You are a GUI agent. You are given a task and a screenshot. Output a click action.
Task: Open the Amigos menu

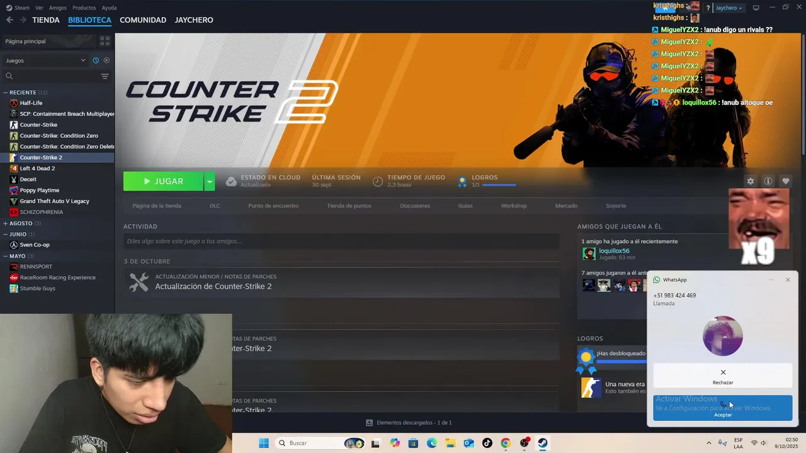(58, 8)
